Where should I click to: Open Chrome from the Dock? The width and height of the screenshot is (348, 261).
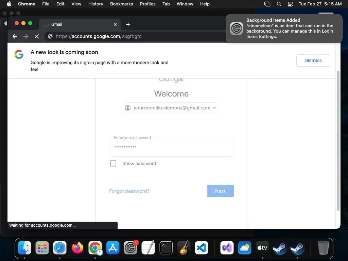pos(95,248)
